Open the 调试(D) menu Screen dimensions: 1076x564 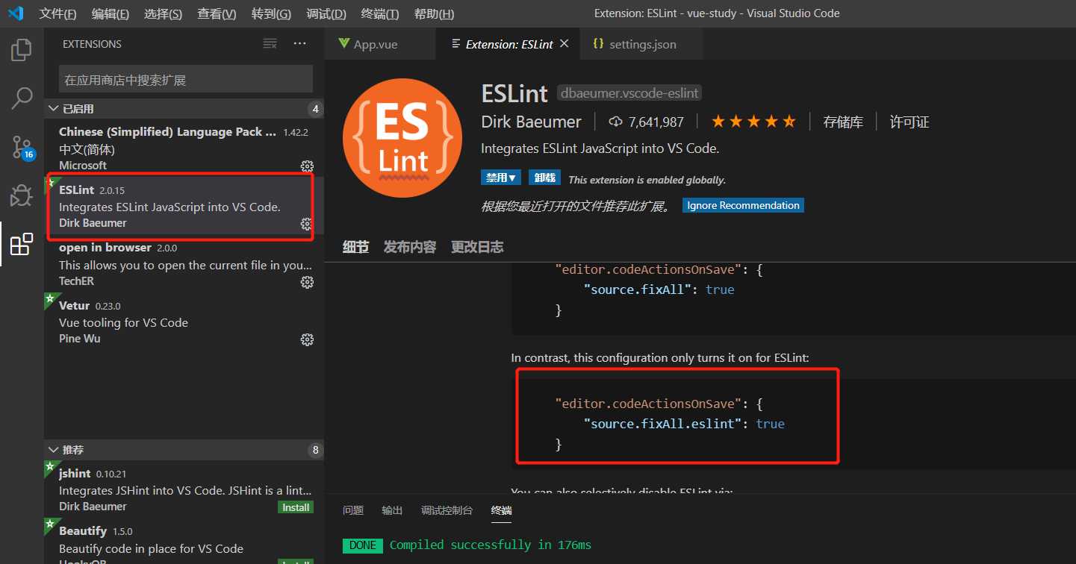pyautogui.click(x=326, y=13)
